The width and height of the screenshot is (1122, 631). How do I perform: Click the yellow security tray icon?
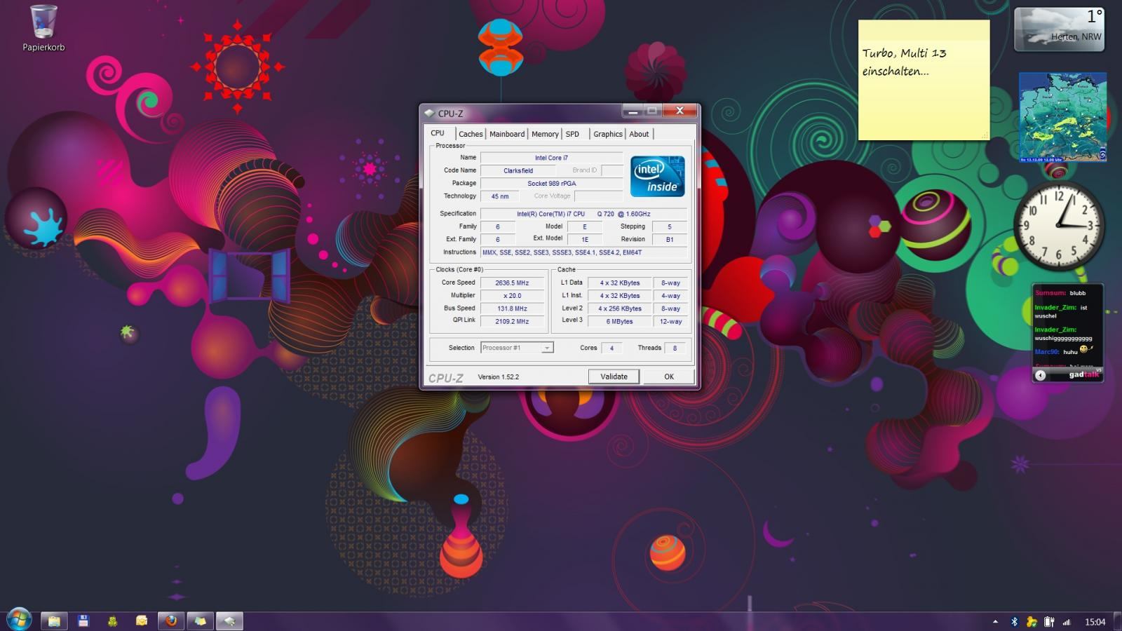[x=1032, y=622]
